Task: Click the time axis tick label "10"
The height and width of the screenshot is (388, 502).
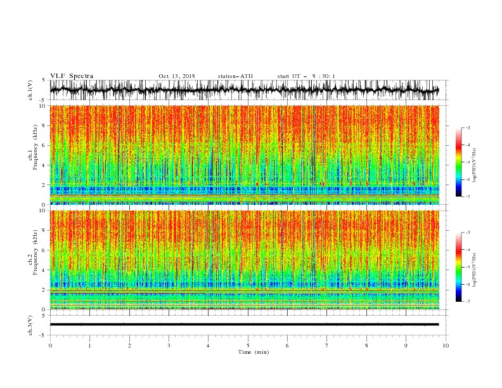Action: [446, 346]
